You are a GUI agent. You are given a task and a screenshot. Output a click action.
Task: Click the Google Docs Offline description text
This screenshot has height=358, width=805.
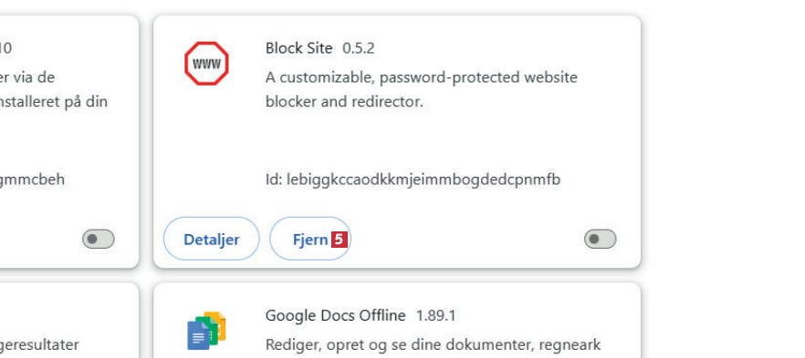(433, 344)
